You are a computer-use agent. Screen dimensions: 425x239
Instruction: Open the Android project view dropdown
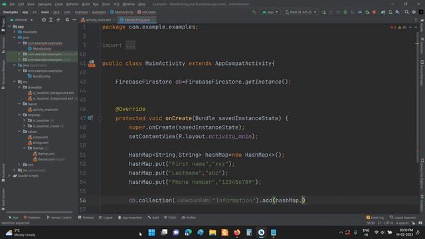(x=21, y=20)
